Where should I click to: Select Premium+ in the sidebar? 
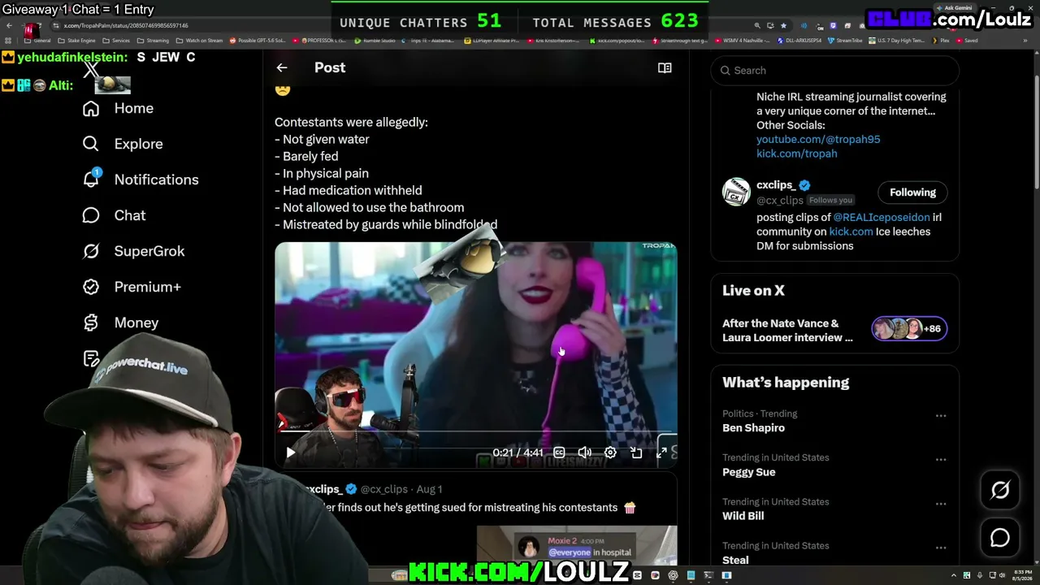coord(132,287)
